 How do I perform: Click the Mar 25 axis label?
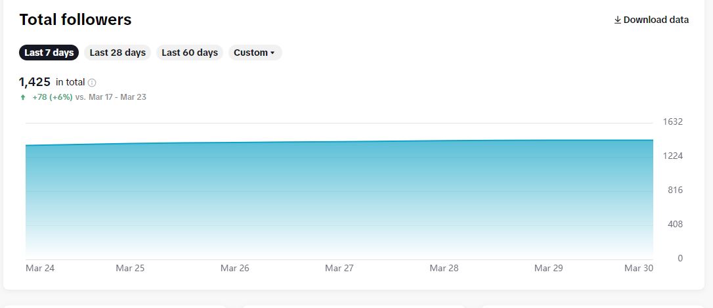click(x=130, y=269)
